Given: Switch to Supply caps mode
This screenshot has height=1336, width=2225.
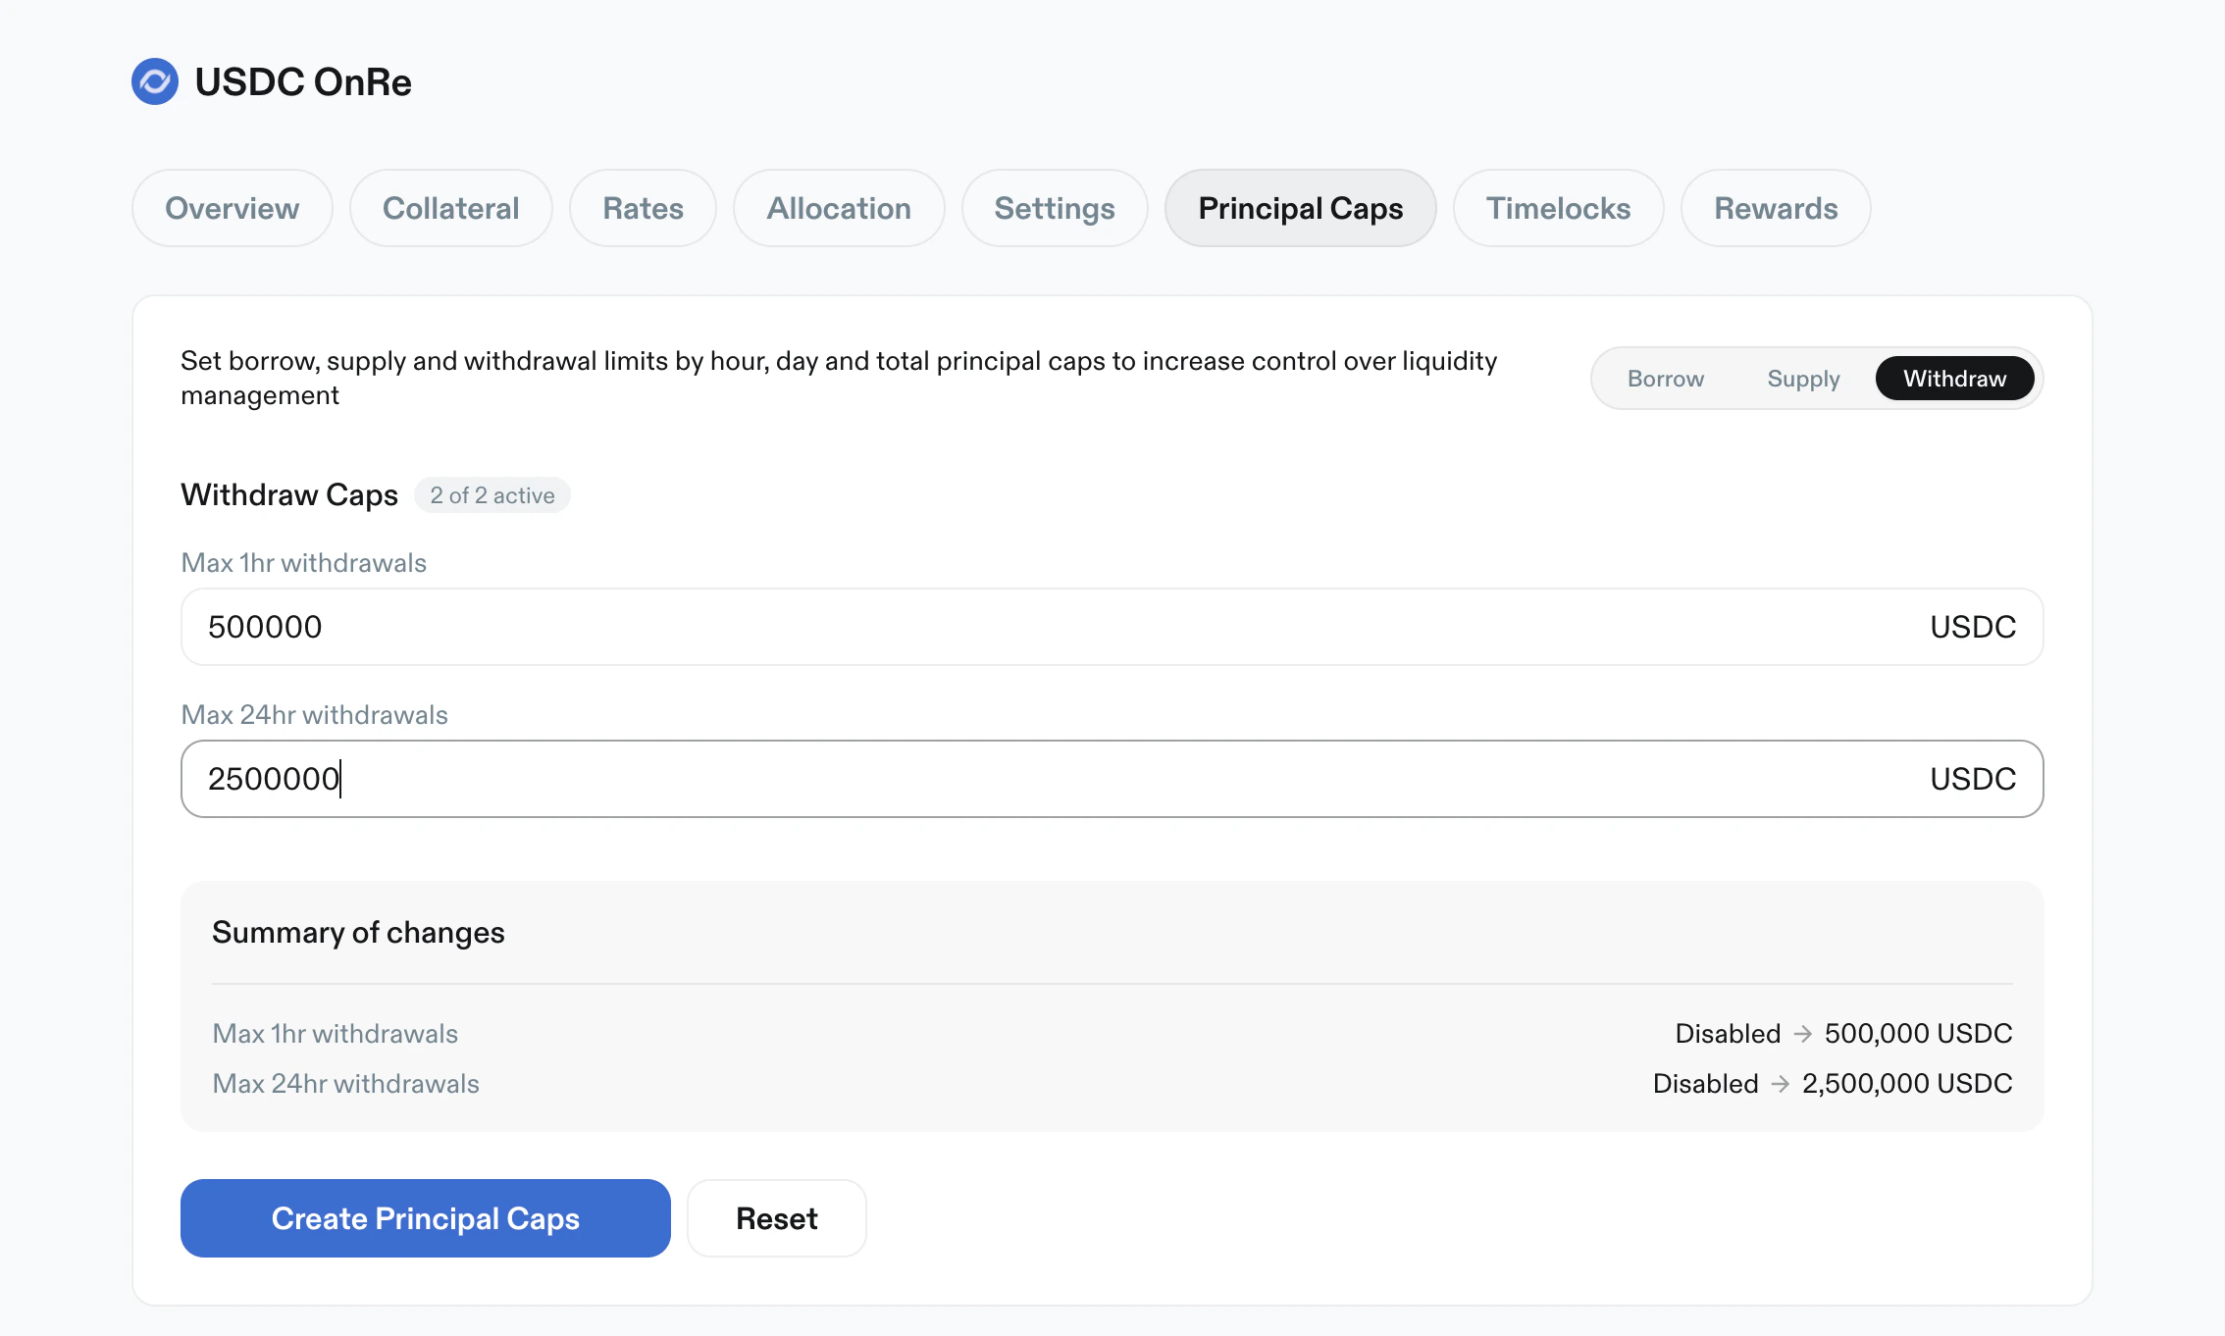Looking at the screenshot, I should [x=1802, y=379].
